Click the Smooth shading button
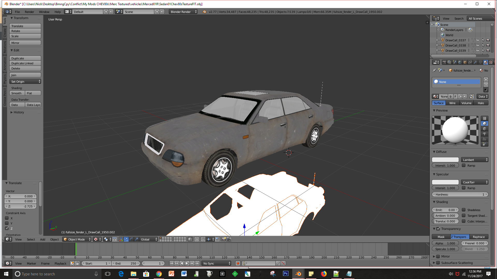The image size is (497, 279). pyautogui.click(x=17, y=93)
